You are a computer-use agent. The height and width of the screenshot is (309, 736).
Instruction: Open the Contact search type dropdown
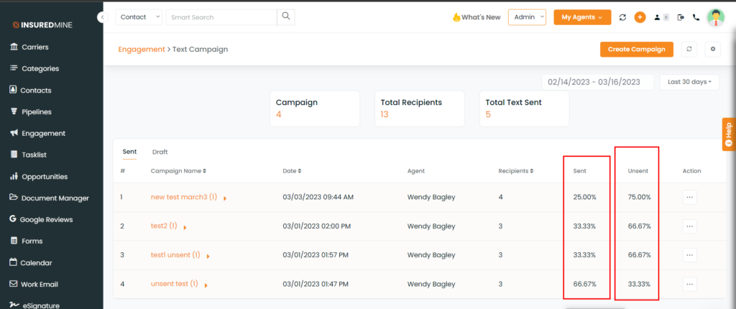click(139, 17)
